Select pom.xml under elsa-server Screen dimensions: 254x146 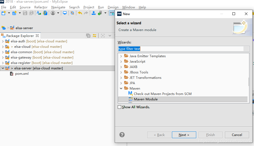22,74
